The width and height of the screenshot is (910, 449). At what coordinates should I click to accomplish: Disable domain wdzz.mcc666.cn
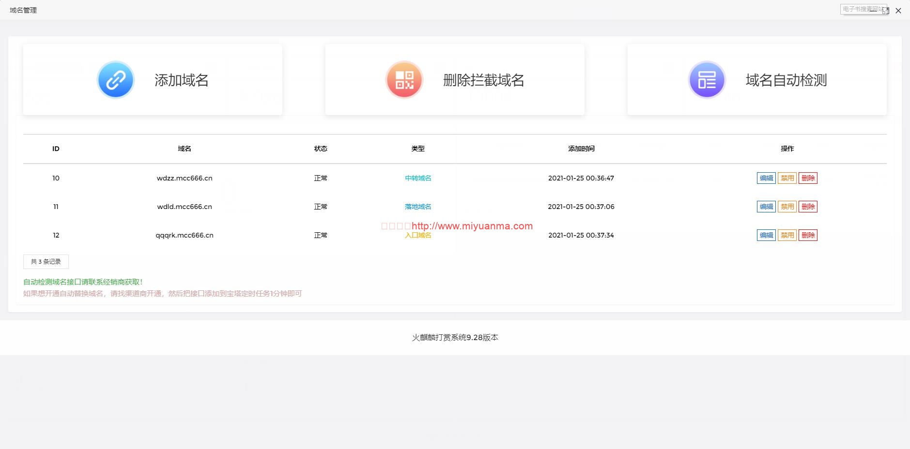pos(787,178)
